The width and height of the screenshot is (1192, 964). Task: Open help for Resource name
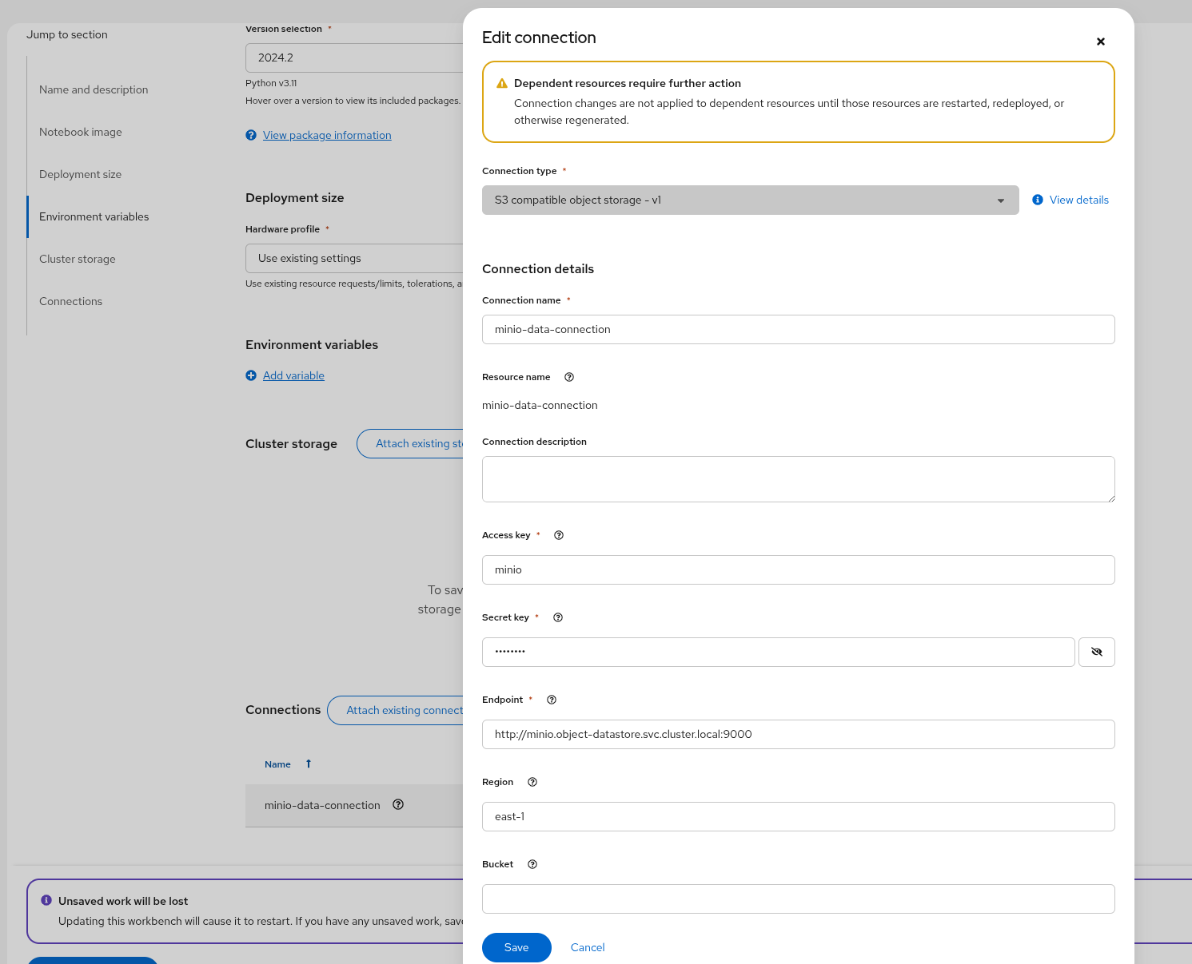pyautogui.click(x=569, y=377)
